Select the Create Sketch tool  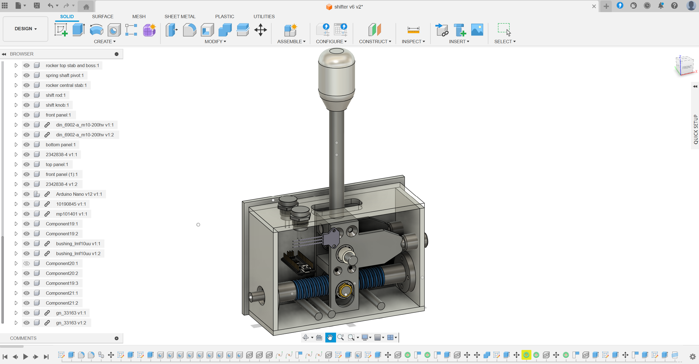tap(61, 30)
